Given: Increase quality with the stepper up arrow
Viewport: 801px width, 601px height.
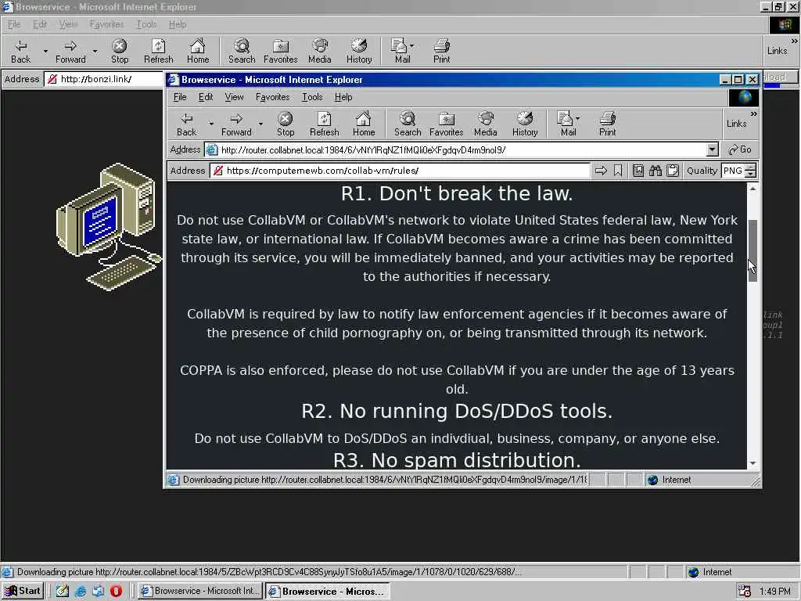Looking at the screenshot, I should [x=750, y=167].
